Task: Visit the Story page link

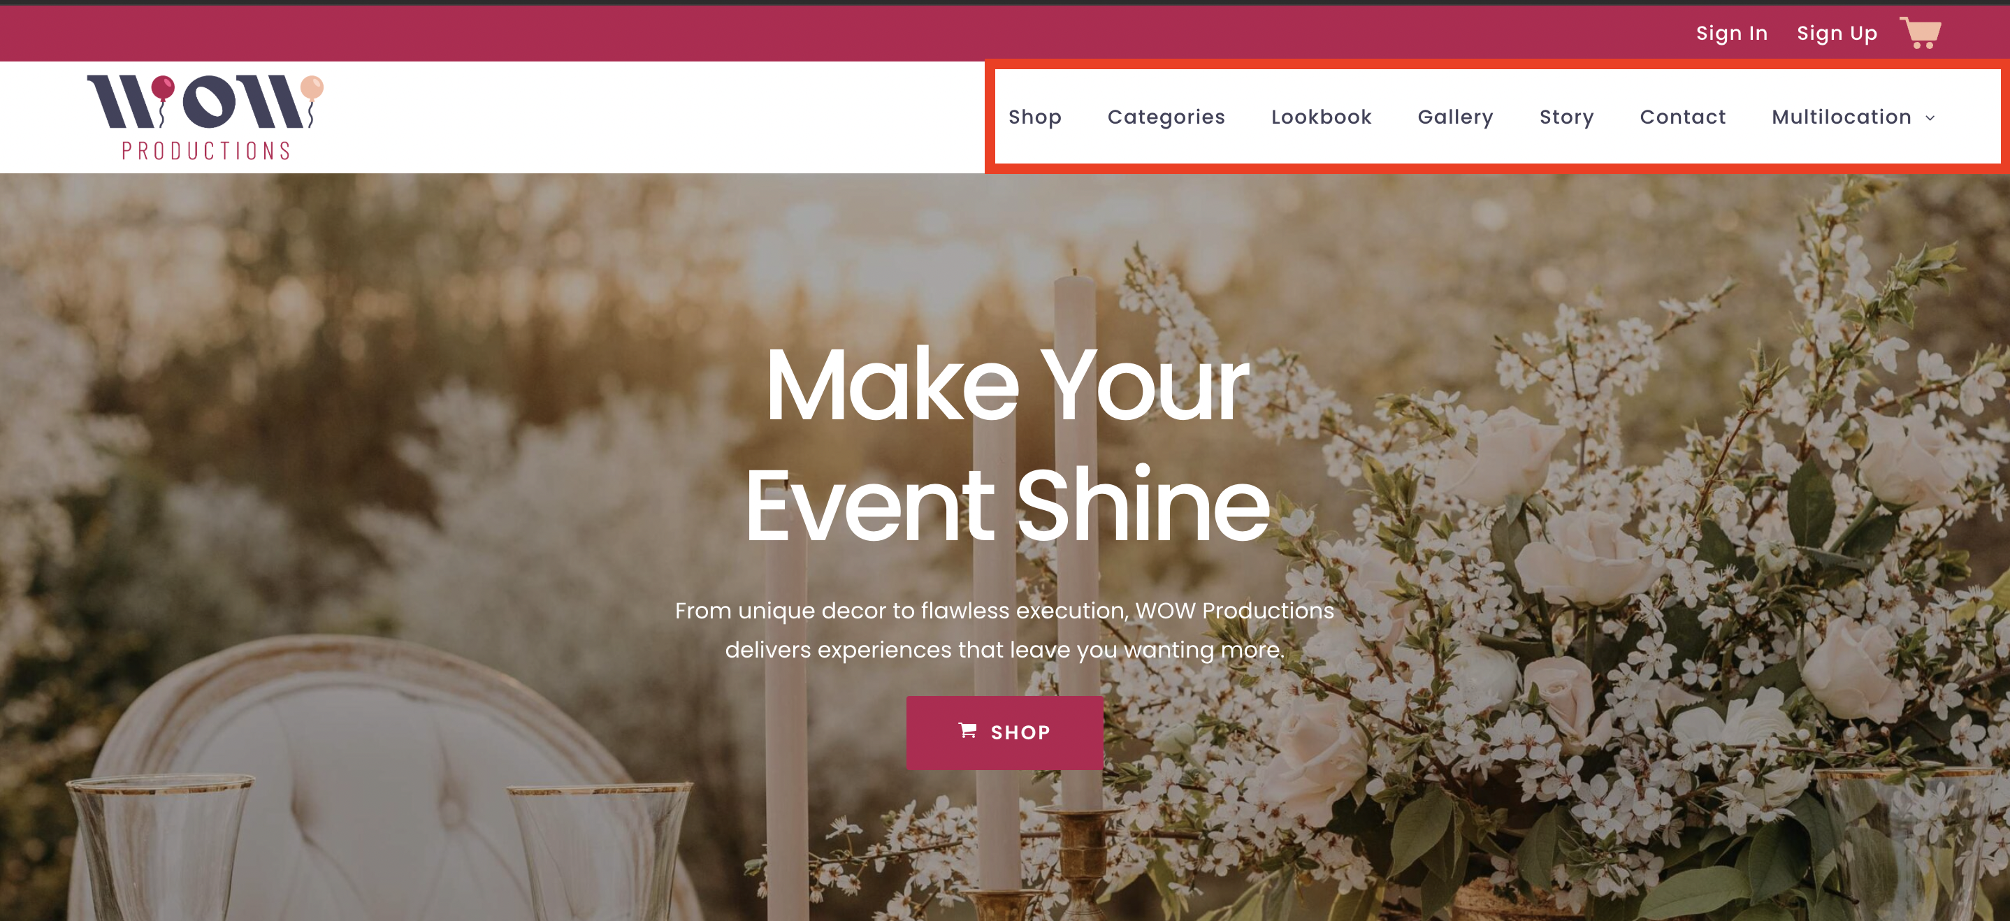Action: click(x=1566, y=117)
